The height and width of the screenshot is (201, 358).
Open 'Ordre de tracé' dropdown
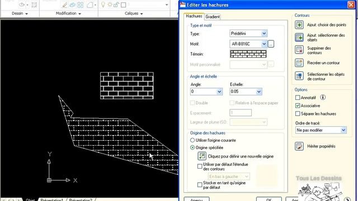coord(321,130)
